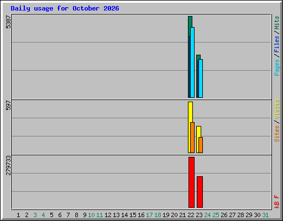This screenshot has width=283, height=221.
Task: Click the green day label 31
Action: click(265, 215)
